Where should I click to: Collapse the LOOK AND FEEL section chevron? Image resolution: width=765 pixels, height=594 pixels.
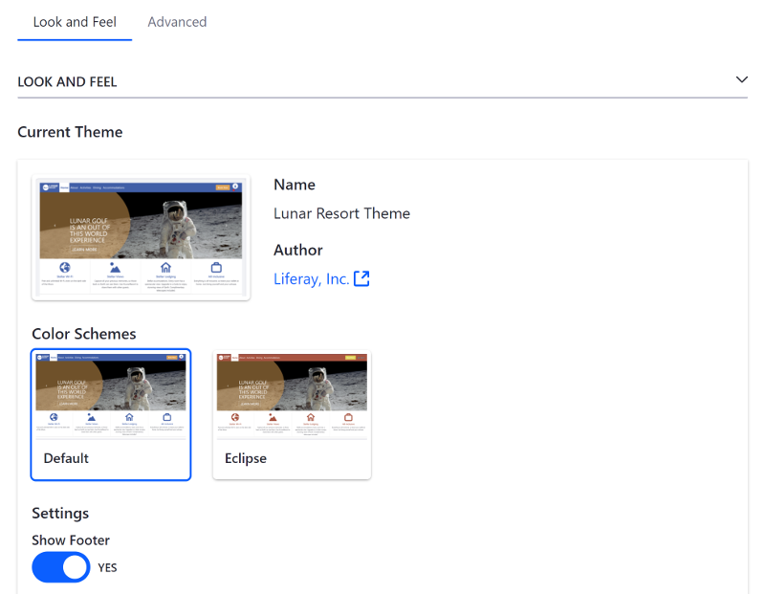click(741, 79)
